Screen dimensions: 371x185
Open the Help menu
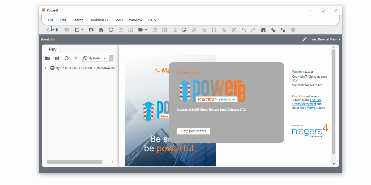(152, 20)
